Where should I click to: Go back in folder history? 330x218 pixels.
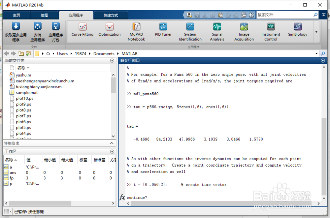(6, 54)
